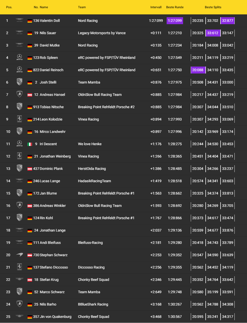
Task: Select the Vinea Racing team for Jonathan Weinberg
Action: (88, 156)
